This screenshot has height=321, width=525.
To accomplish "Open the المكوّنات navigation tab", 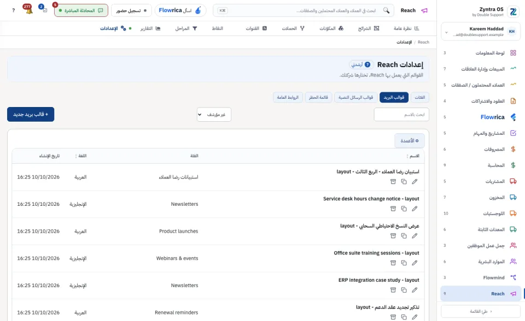I will [x=331, y=28].
